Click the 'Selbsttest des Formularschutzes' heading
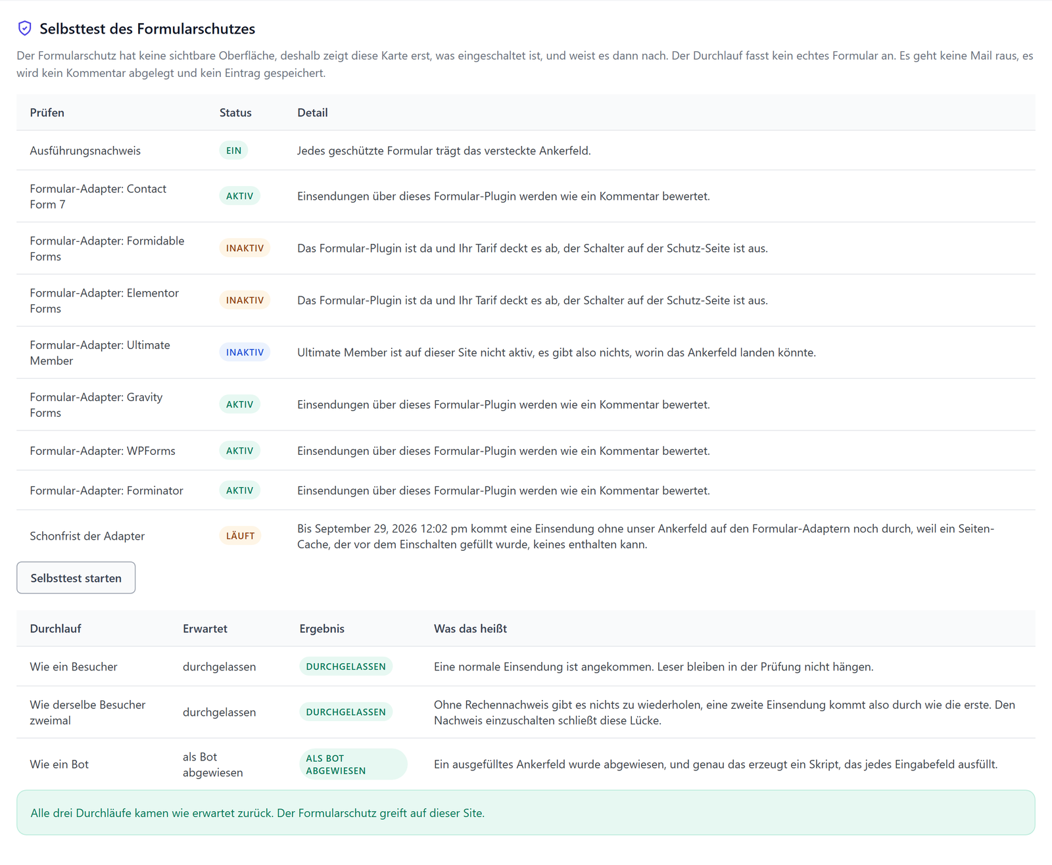This screenshot has width=1052, height=865. point(147,28)
